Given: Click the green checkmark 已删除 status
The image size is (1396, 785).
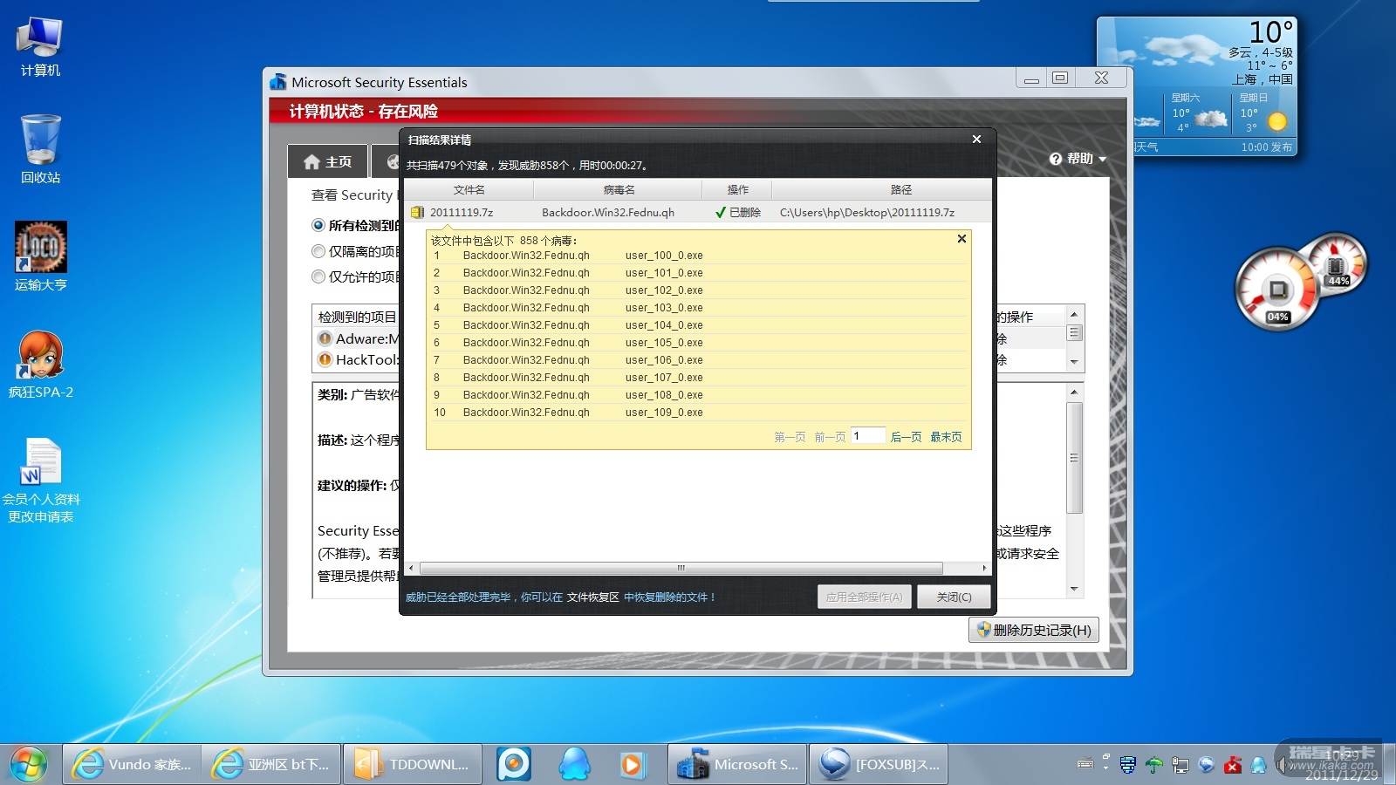Looking at the screenshot, I should 738,212.
